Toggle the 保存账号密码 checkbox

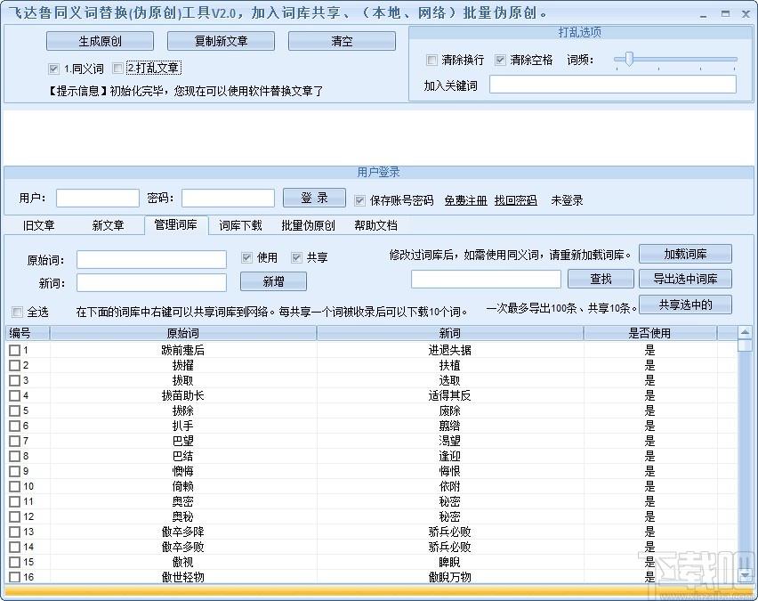pyautogui.click(x=359, y=200)
